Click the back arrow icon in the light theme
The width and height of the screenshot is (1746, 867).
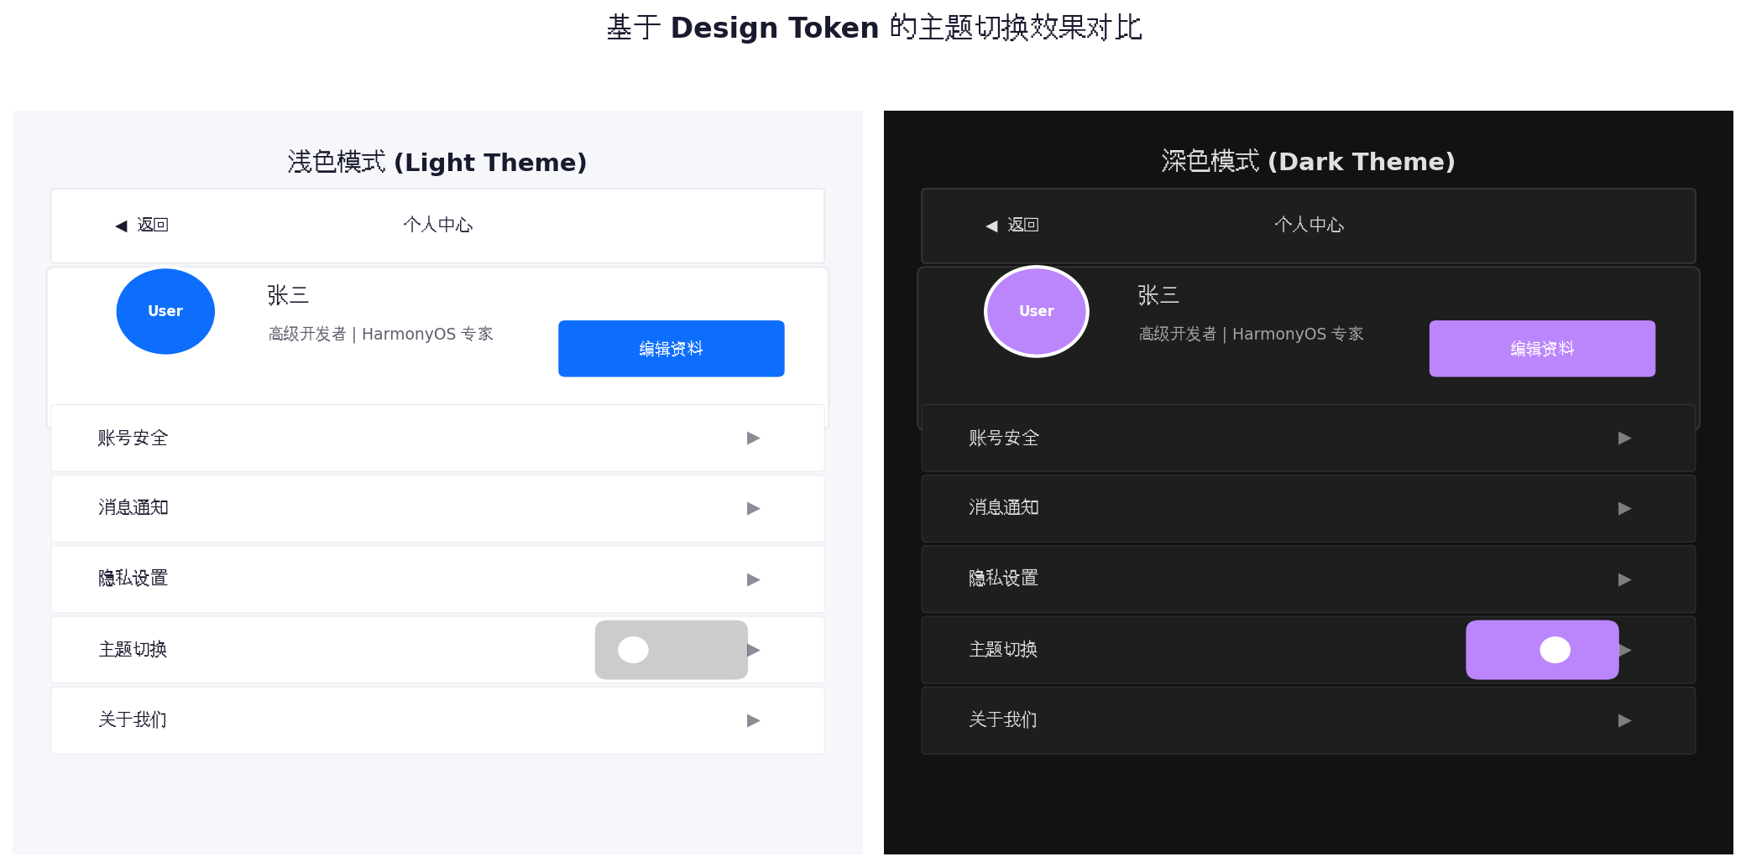121,226
